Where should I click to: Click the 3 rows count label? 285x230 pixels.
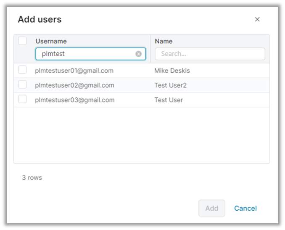click(32, 178)
